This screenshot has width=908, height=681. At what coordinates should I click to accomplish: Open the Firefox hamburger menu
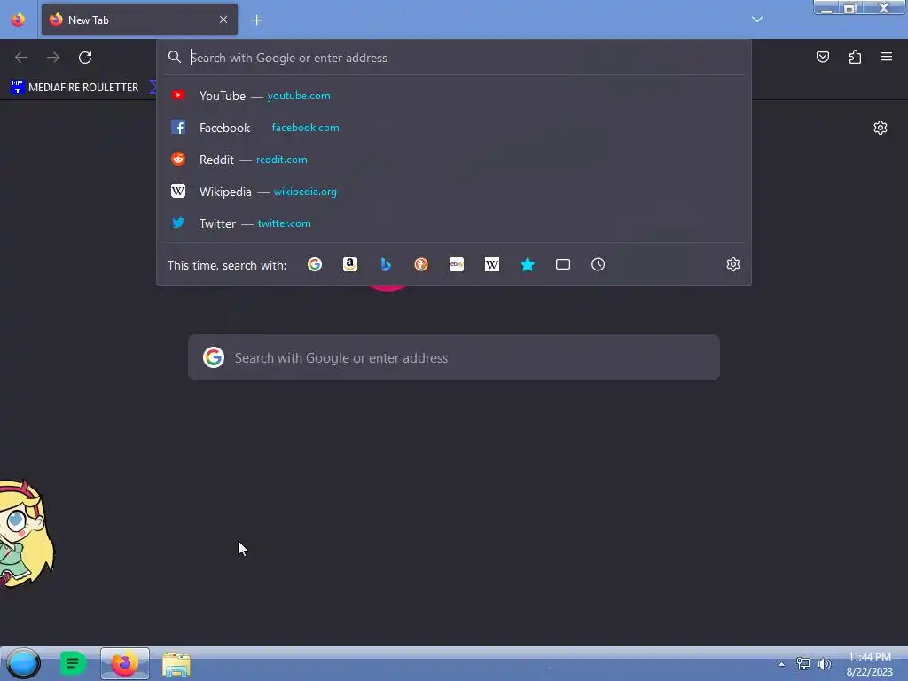(887, 57)
